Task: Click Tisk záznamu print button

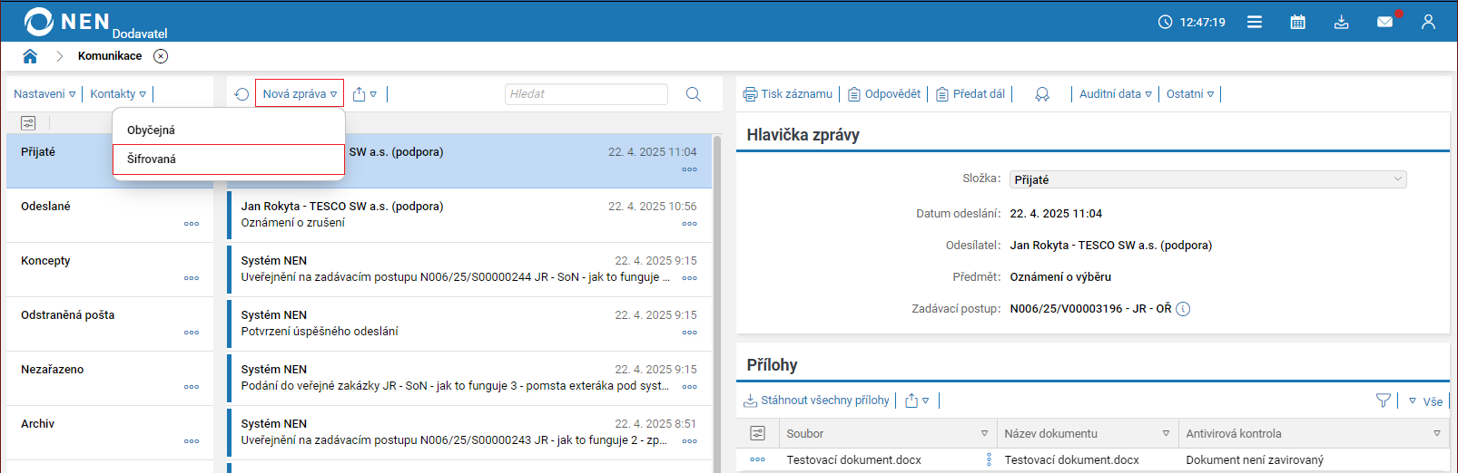Action: pos(787,94)
